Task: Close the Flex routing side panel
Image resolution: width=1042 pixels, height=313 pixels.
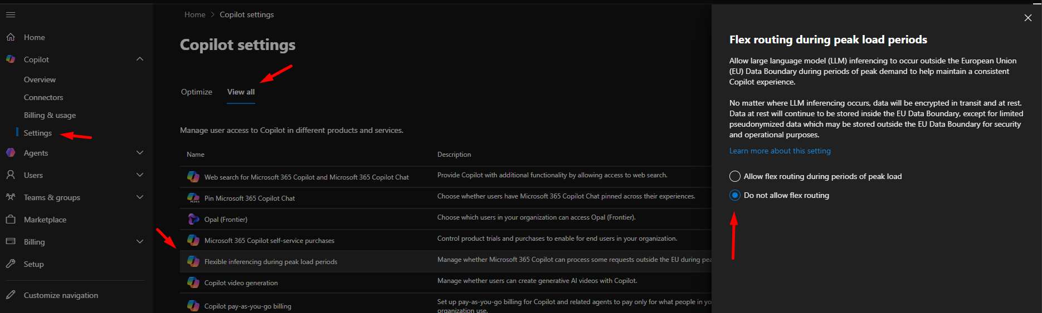Action: coord(1028,18)
